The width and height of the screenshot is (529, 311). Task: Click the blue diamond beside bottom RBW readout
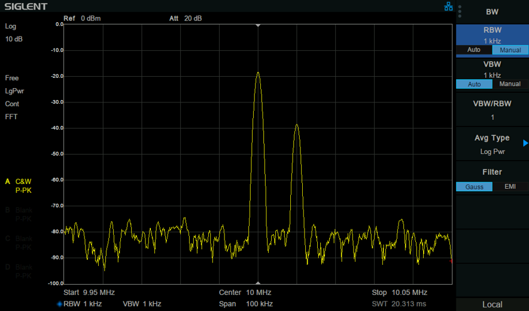pyautogui.click(x=60, y=304)
